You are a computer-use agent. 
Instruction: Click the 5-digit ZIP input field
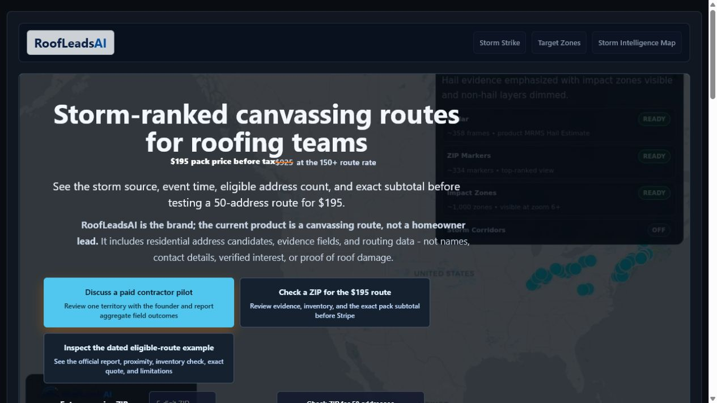click(x=182, y=397)
